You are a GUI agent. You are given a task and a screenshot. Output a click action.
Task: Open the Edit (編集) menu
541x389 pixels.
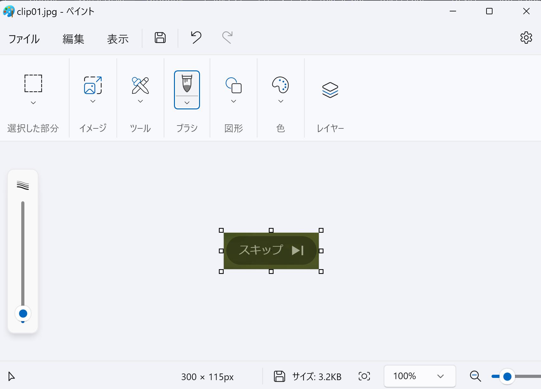pos(73,39)
